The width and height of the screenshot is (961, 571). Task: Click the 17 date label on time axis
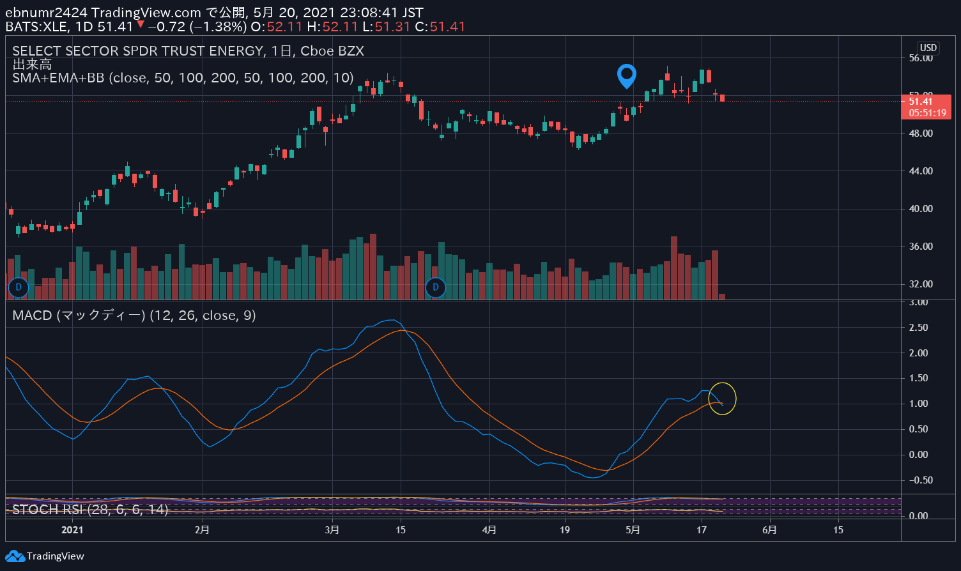(x=702, y=529)
